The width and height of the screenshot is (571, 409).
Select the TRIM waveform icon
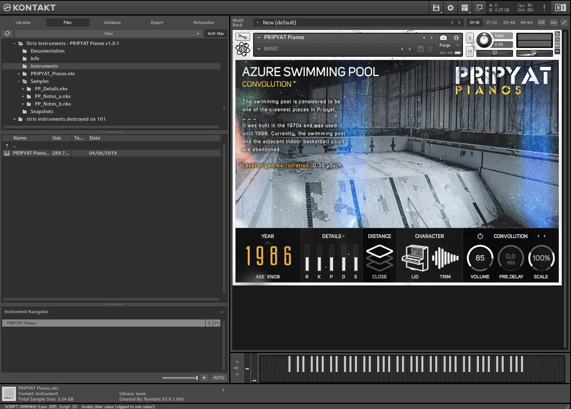point(445,258)
